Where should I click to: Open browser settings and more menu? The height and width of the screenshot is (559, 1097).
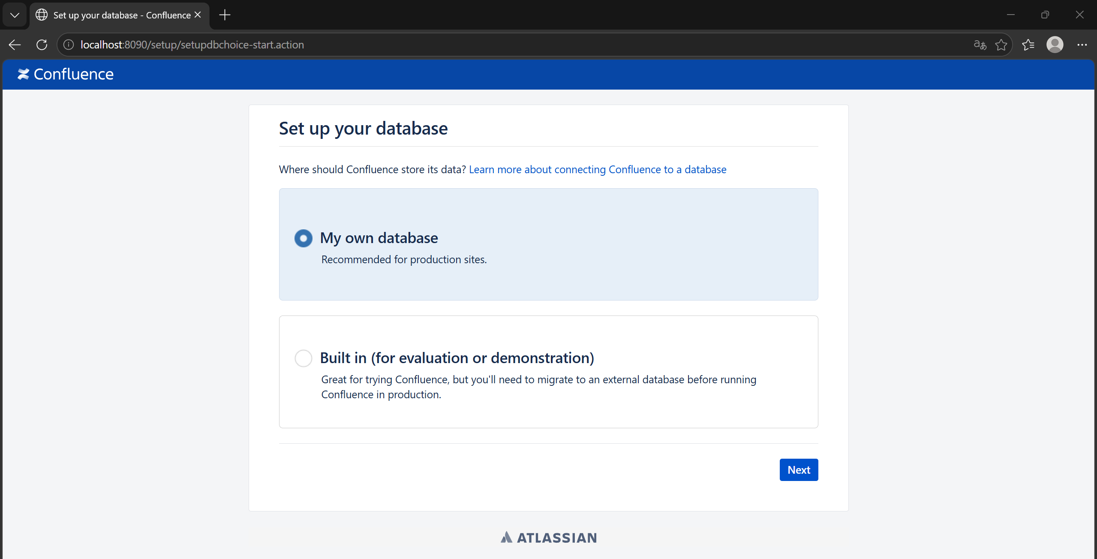[1082, 45]
